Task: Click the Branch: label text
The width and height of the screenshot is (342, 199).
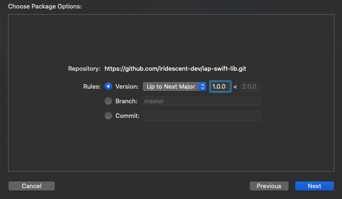Action: click(x=126, y=101)
